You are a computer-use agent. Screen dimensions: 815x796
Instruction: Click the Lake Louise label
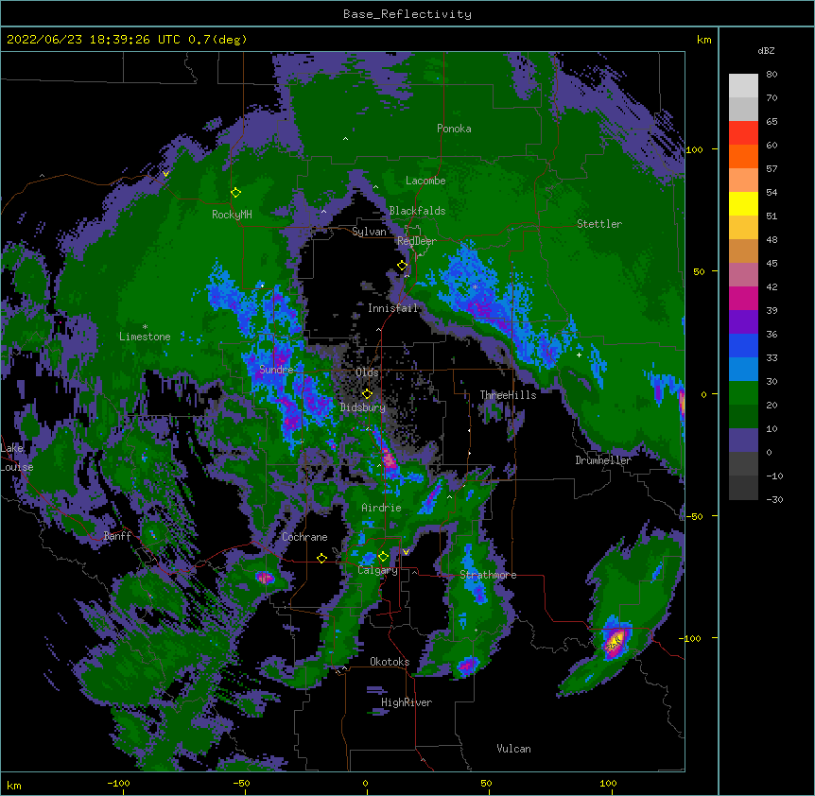click(x=16, y=458)
